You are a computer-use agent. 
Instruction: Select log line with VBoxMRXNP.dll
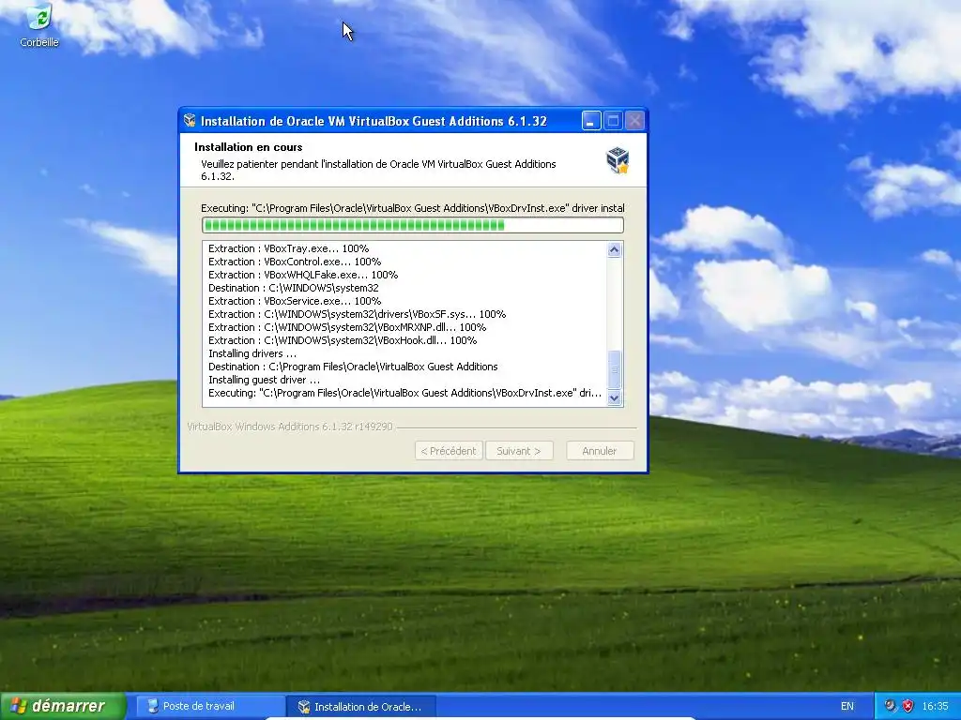coord(347,327)
